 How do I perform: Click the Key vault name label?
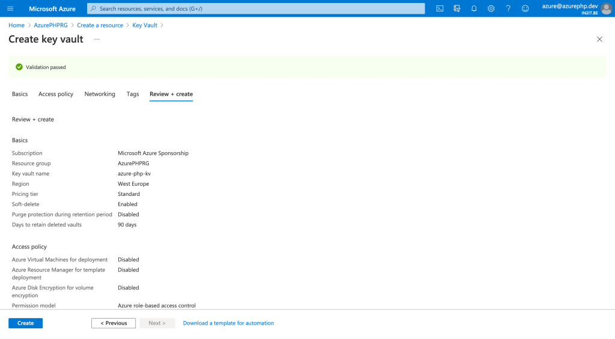(31, 173)
